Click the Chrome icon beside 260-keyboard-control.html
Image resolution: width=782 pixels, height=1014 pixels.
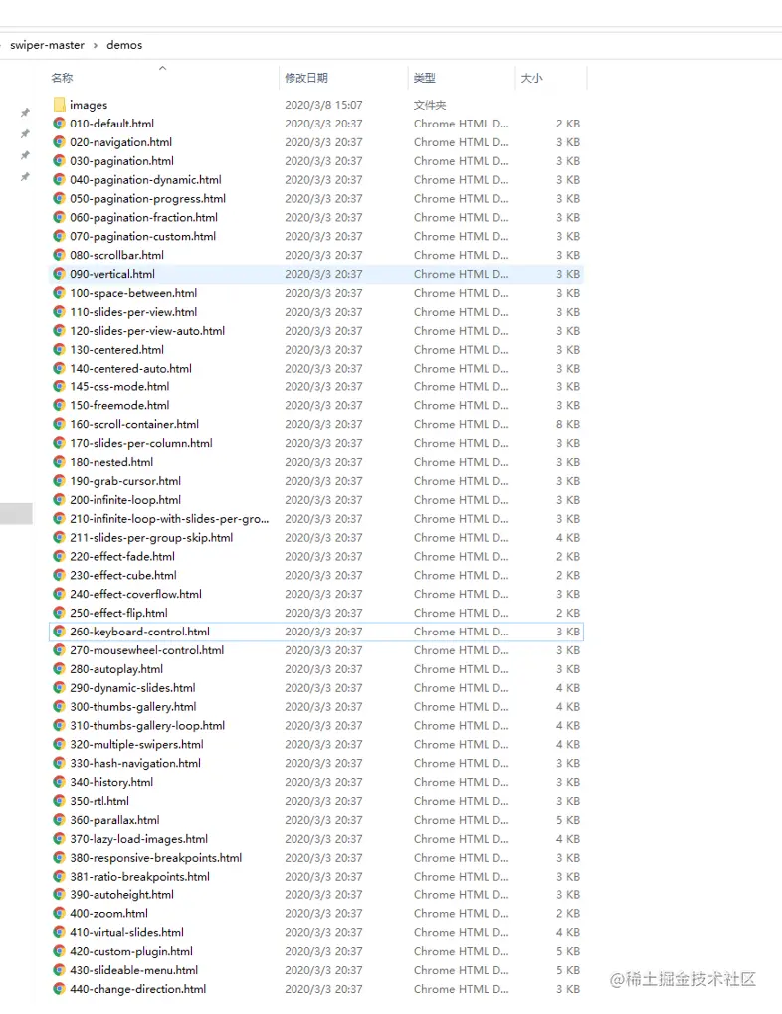(59, 632)
